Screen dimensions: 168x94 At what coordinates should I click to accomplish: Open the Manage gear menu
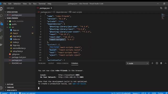(1, 88)
